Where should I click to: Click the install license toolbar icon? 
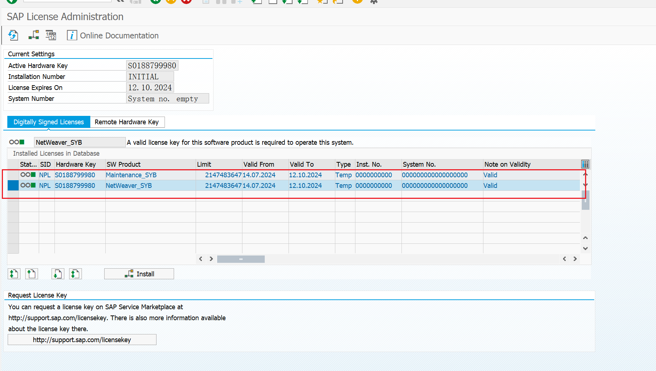tap(34, 35)
